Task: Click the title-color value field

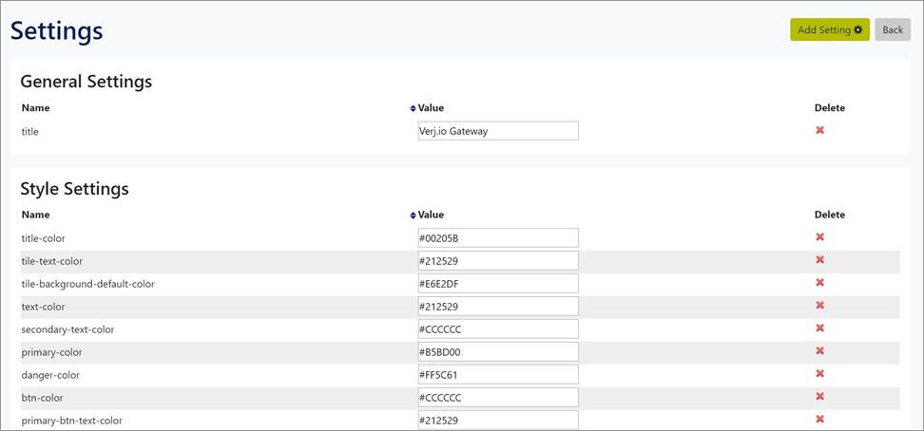Action: pos(497,238)
